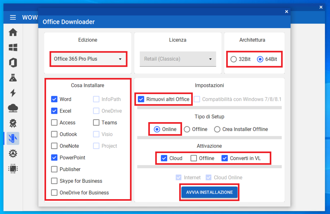The height and width of the screenshot is (214, 330).
Task: Select the 64Bit architecture radio button
Action: (260, 59)
